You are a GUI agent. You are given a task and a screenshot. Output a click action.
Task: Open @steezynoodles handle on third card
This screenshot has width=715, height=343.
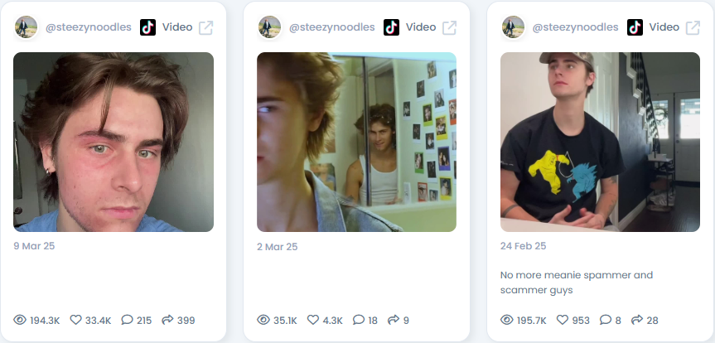[575, 27]
